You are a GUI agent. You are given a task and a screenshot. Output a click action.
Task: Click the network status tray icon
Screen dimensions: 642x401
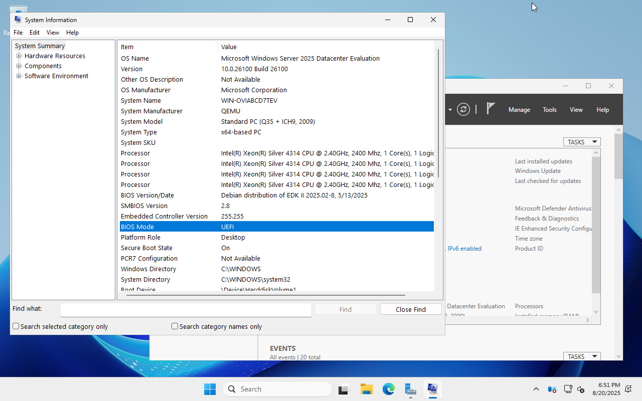[x=568, y=389]
